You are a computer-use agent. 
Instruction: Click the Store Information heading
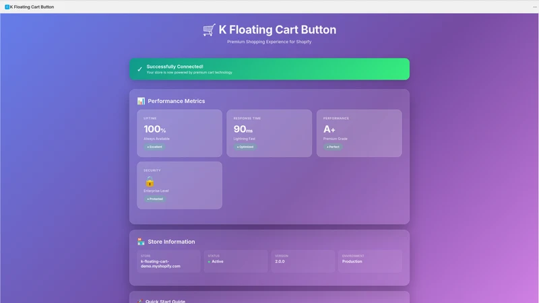(x=171, y=242)
